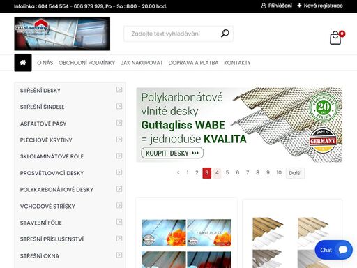This screenshot has width=357, height=268.
Task: Expand the Asfaltové pásy category arrow
Action: pyautogui.click(x=119, y=123)
